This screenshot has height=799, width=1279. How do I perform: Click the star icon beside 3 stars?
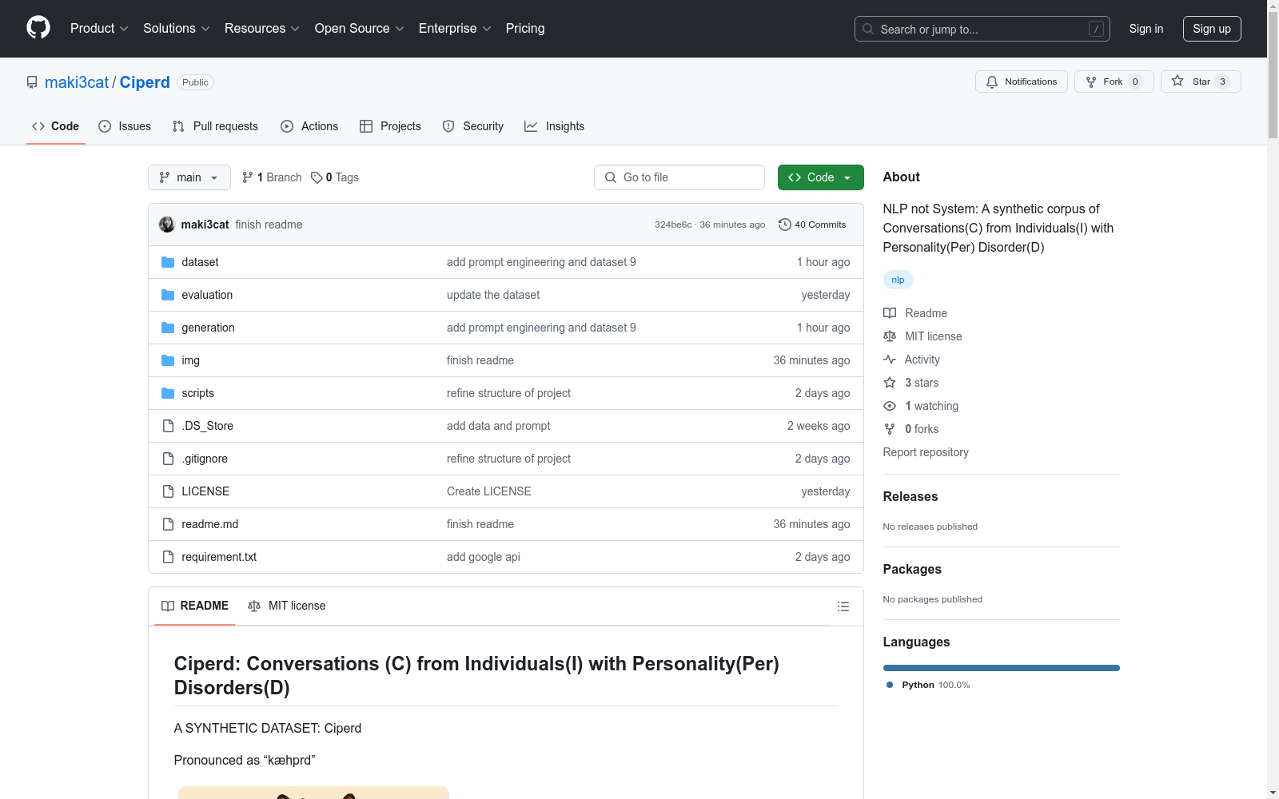[x=890, y=383]
